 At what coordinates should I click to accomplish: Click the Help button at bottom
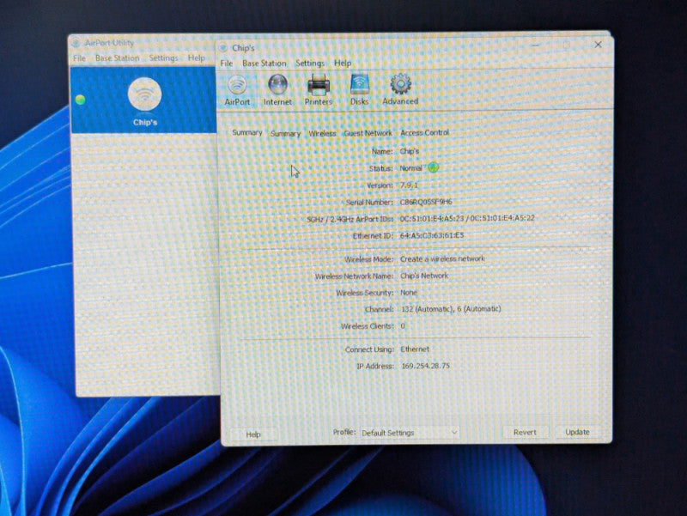coord(253,434)
